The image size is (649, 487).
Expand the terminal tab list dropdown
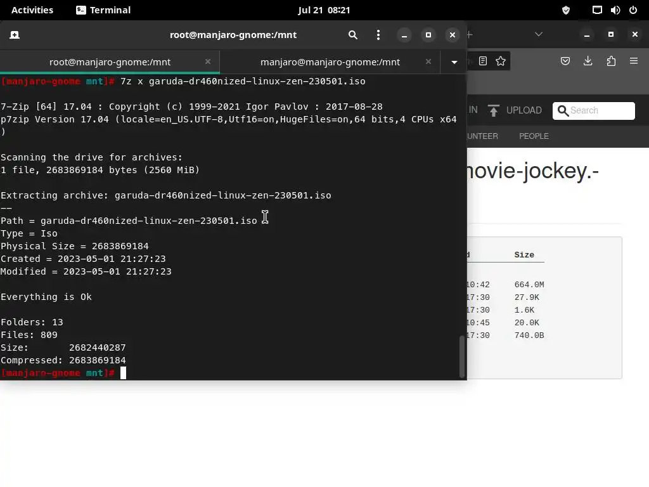(x=454, y=62)
